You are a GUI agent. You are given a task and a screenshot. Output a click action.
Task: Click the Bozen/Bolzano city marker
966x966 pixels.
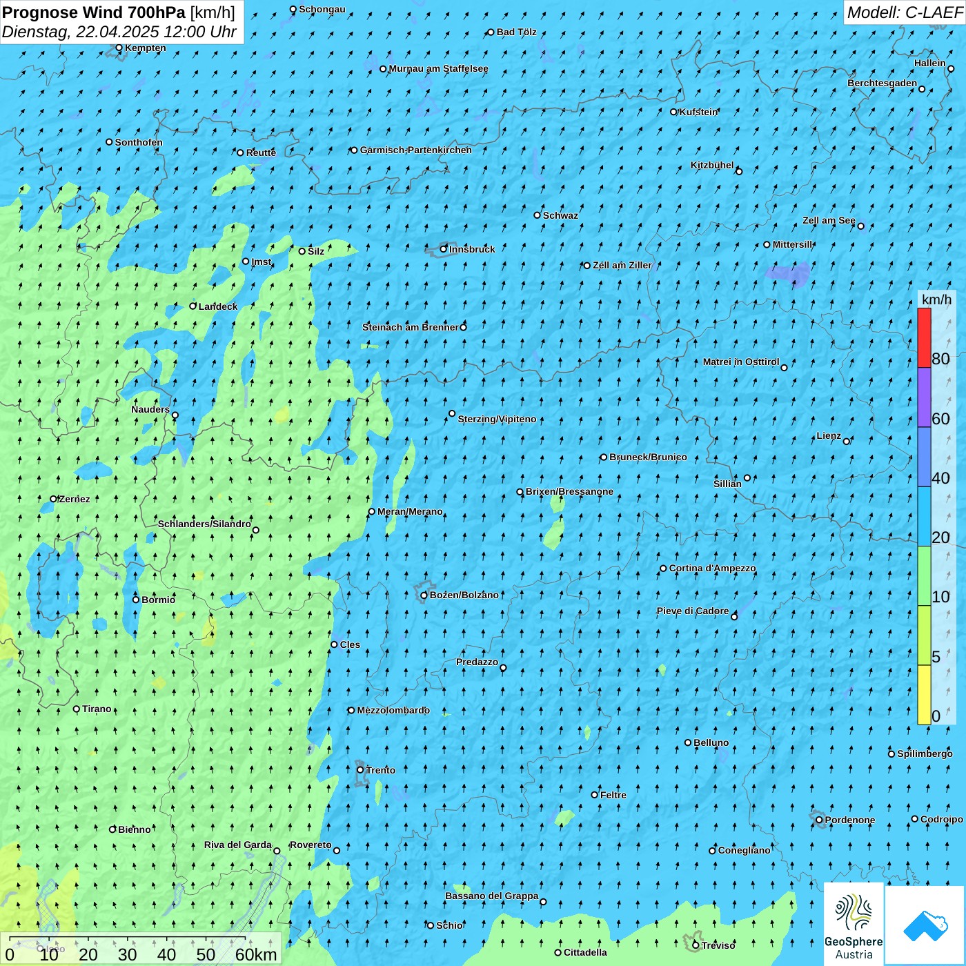pos(424,595)
